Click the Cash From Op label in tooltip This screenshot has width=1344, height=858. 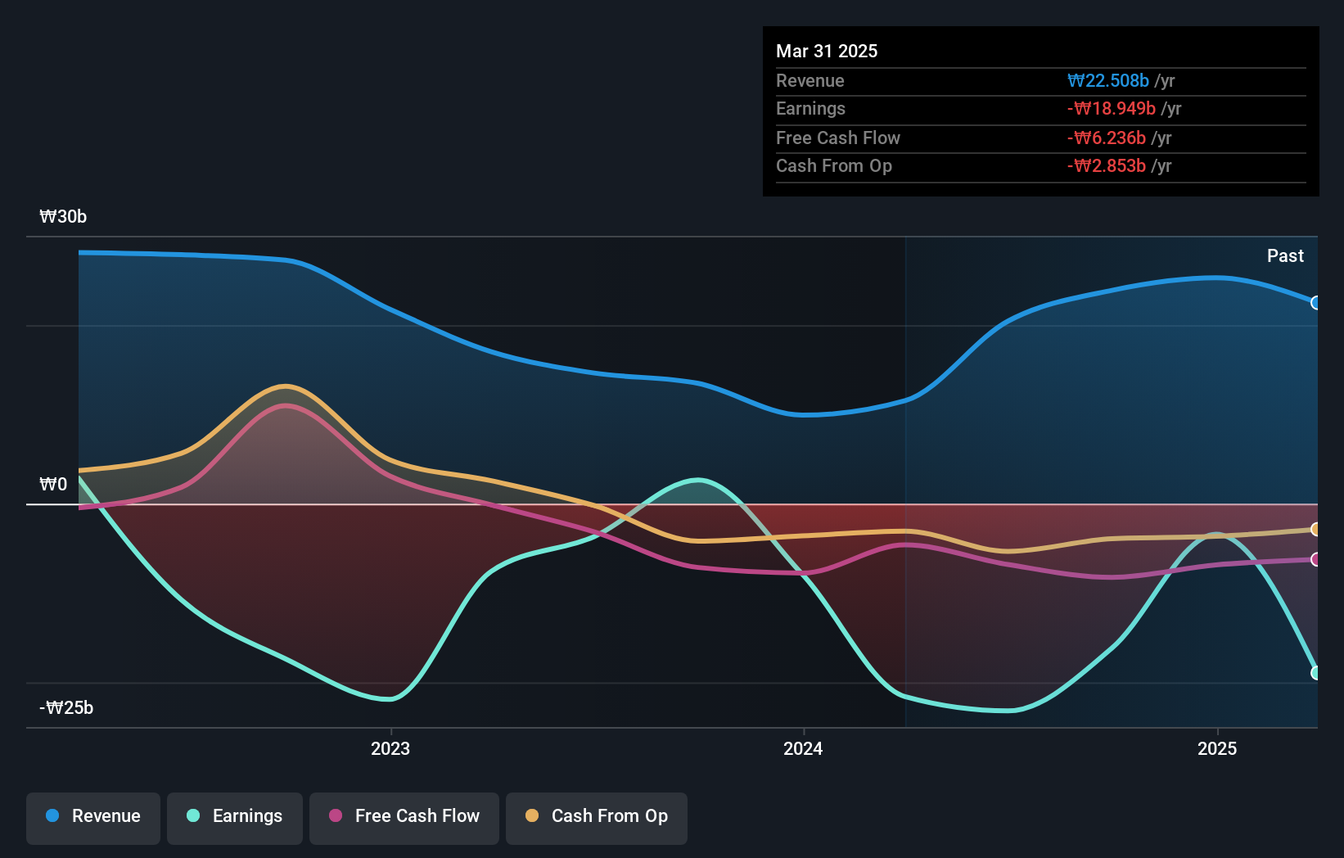click(834, 166)
